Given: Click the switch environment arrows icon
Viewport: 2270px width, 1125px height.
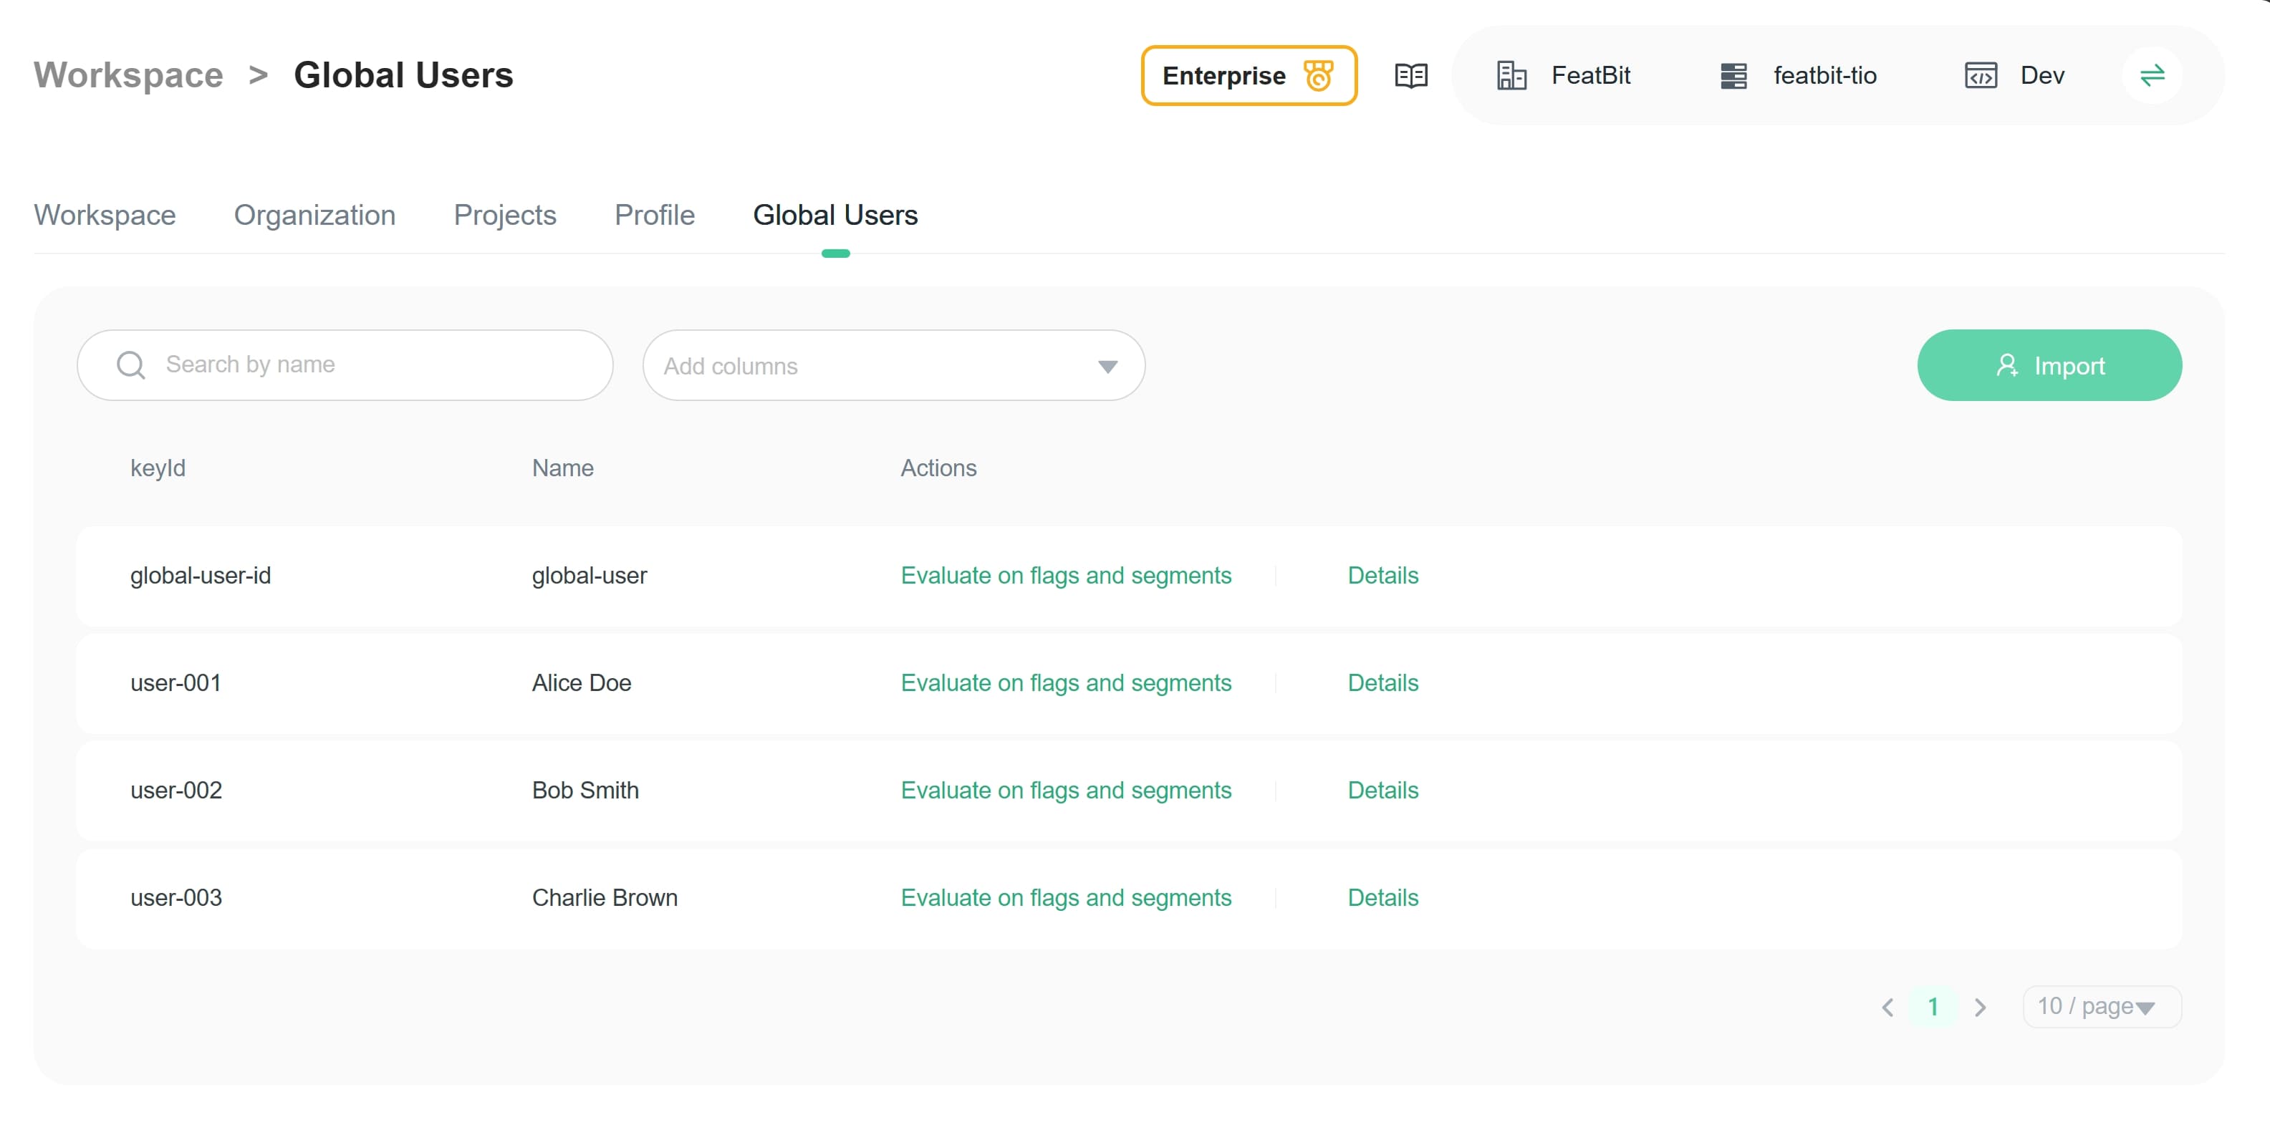Looking at the screenshot, I should tap(2152, 76).
